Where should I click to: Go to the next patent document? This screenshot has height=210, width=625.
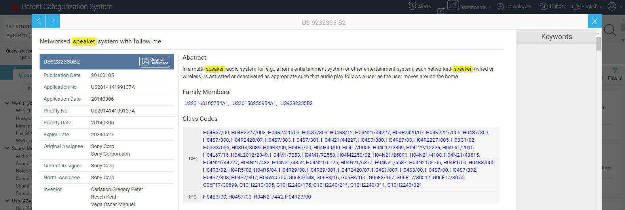(x=53, y=21)
